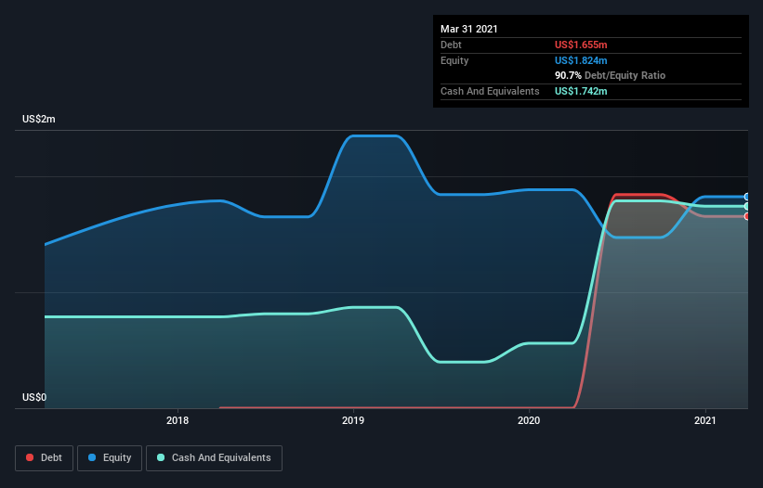Click the US$1.824m equity value

(x=581, y=60)
